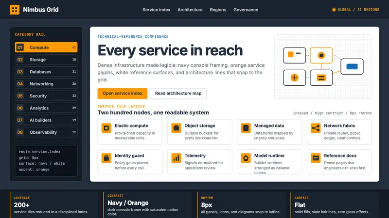Click the diagram node with square and dash

295,55
